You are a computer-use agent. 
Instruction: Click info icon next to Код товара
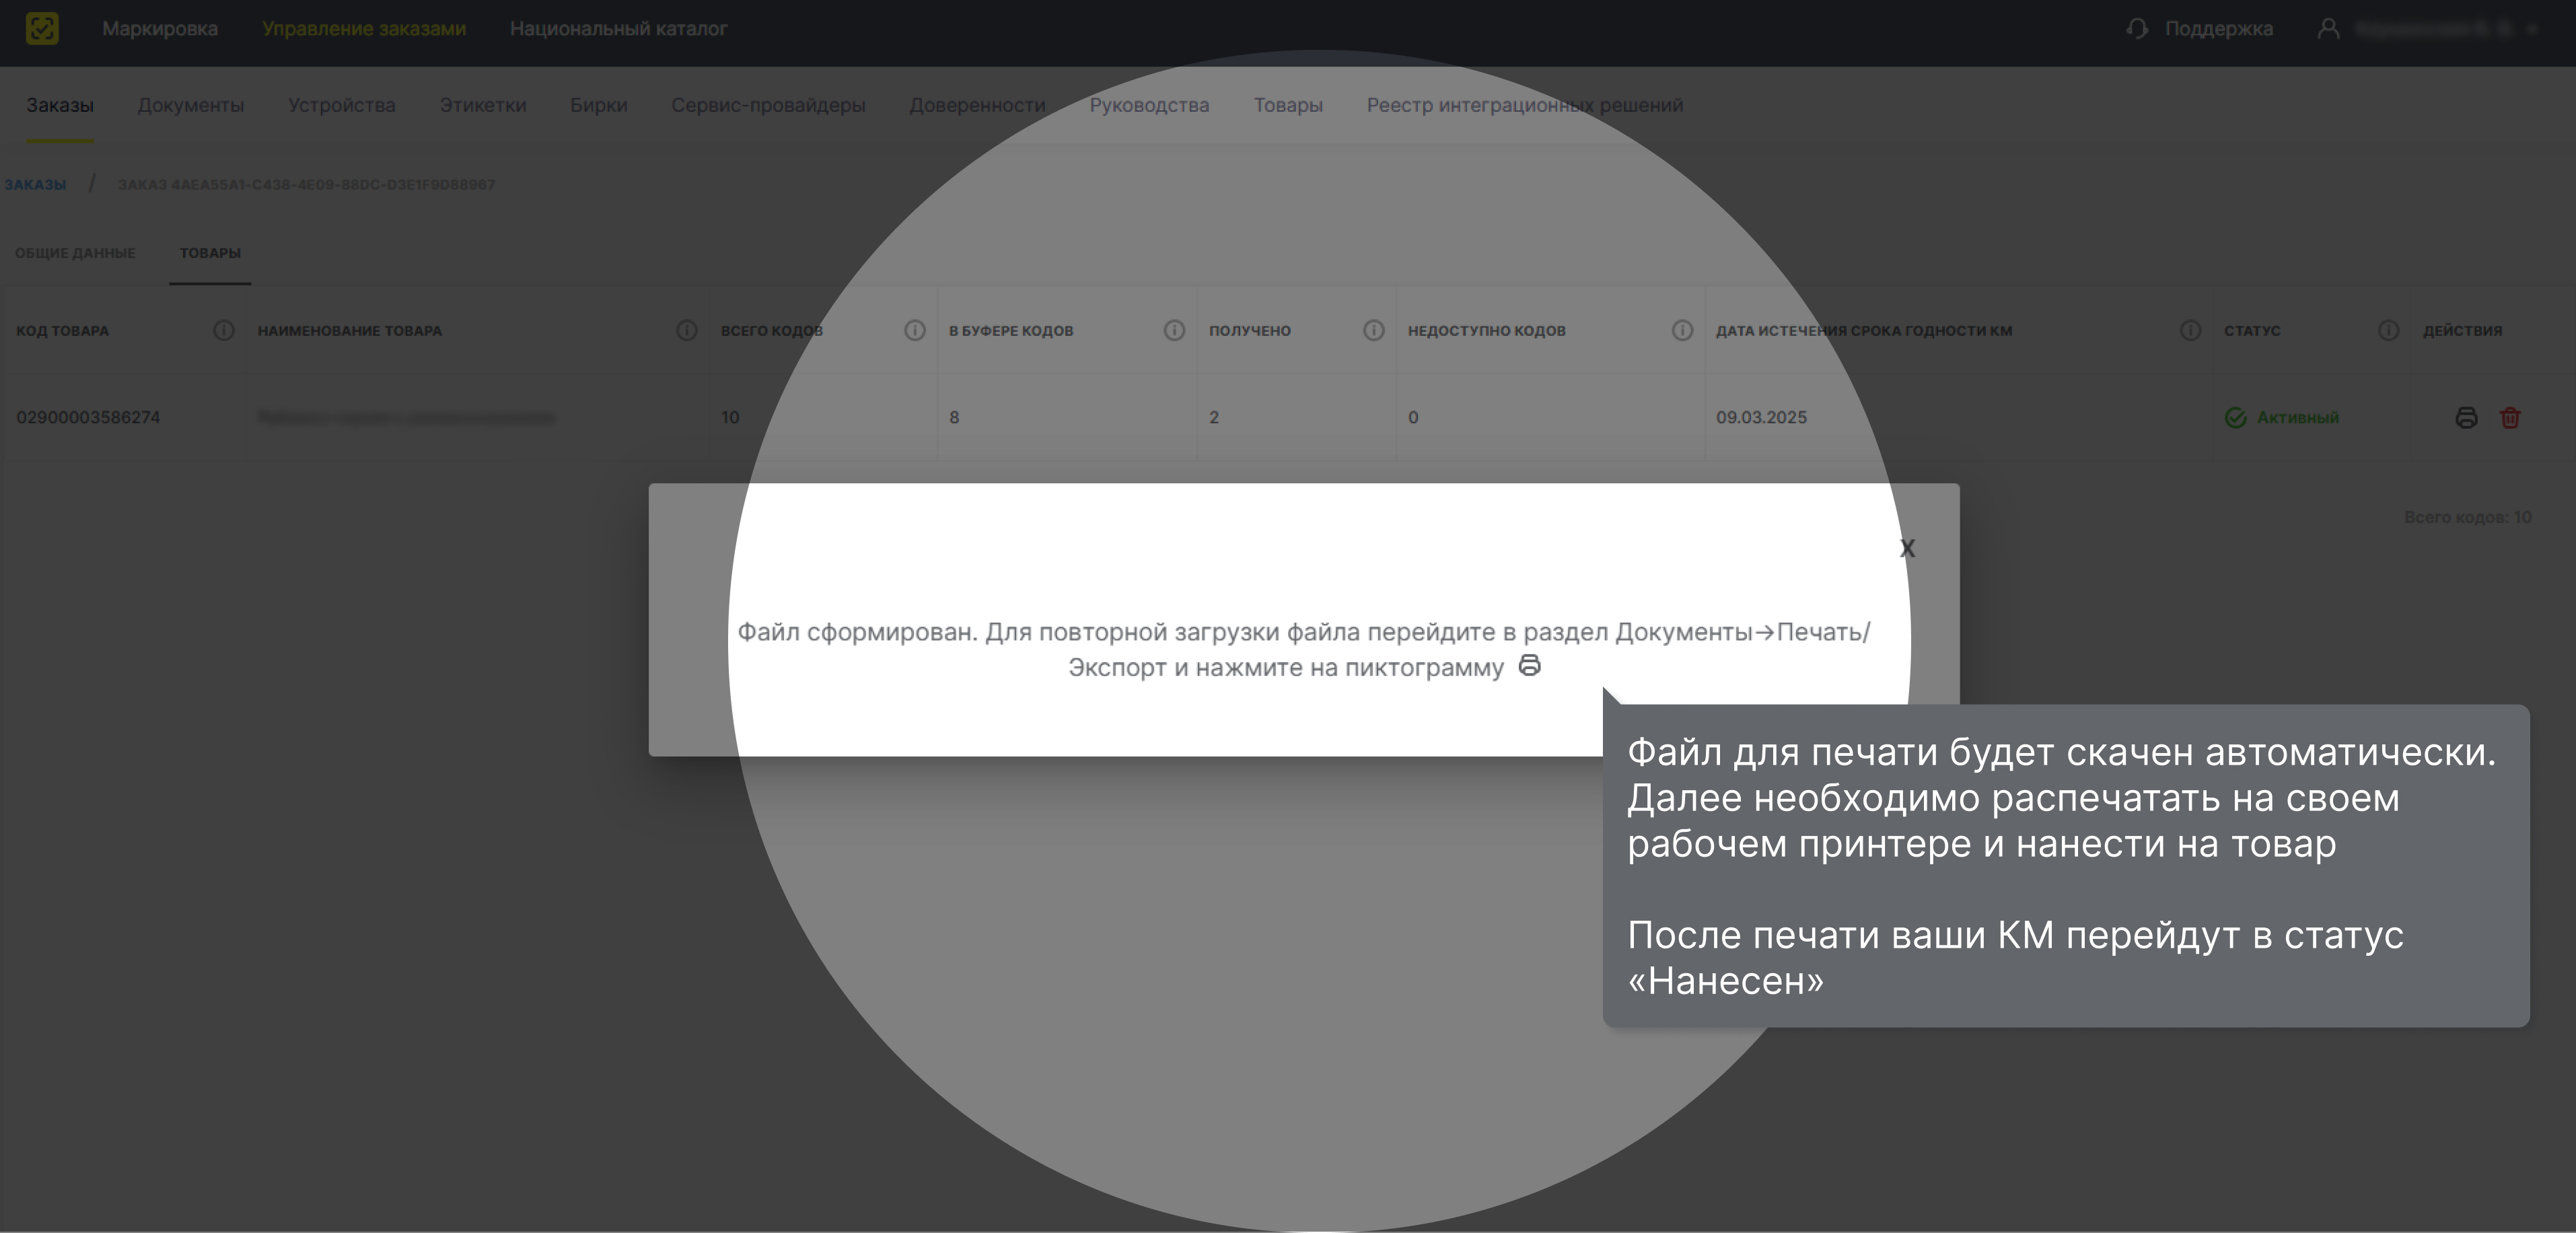223,330
